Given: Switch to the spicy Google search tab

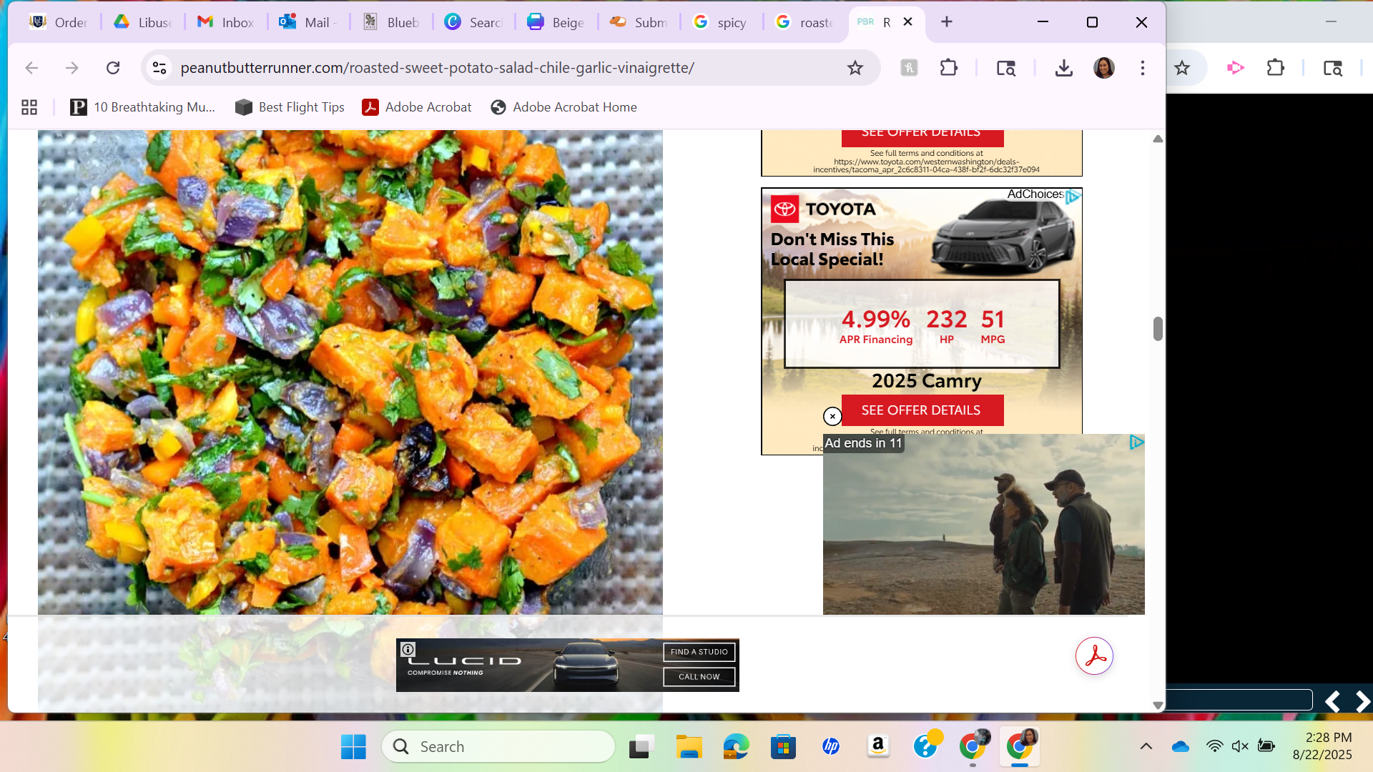Looking at the screenshot, I should [x=721, y=22].
